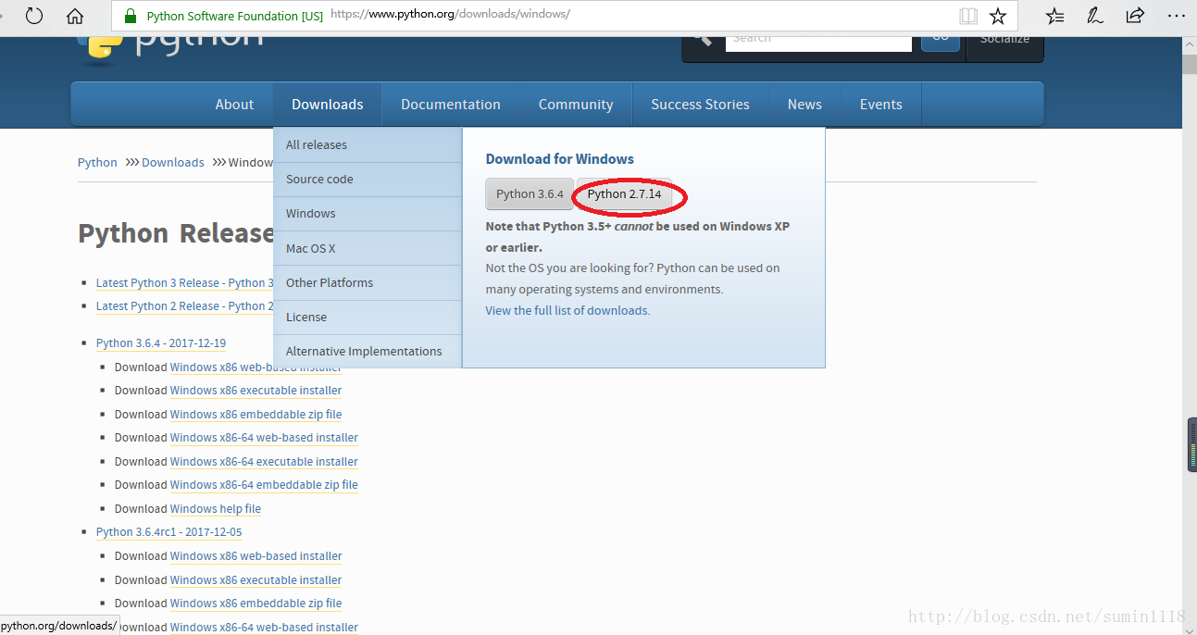The height and width of the screenshot is (635, 1197).
Task: Open the News menu
Action: (804, 105)
